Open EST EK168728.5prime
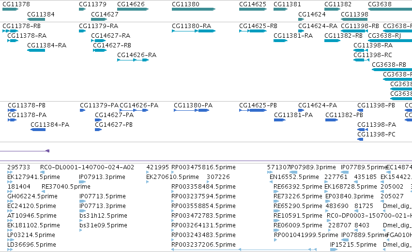412x252 pixels. (351, 187)
